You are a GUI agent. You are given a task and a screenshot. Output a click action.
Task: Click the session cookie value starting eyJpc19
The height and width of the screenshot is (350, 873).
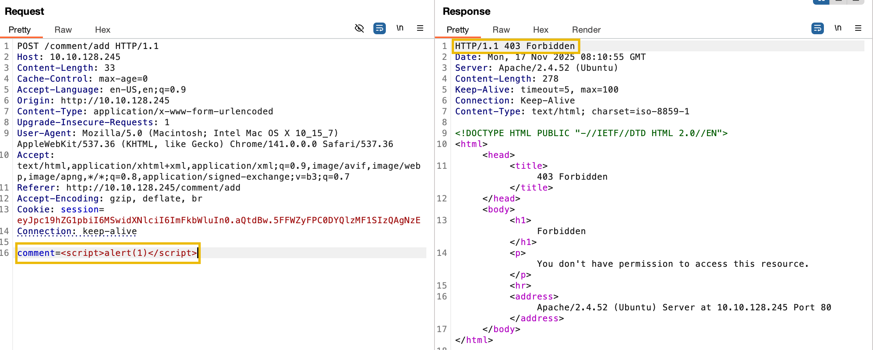(x=219, y=220)
